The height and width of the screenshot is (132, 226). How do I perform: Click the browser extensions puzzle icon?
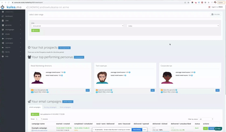(x=209, y=2)
